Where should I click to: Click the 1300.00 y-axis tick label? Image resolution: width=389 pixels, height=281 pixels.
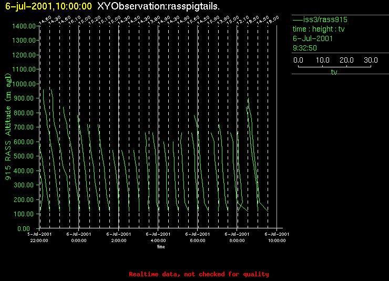tap(24, 40)
